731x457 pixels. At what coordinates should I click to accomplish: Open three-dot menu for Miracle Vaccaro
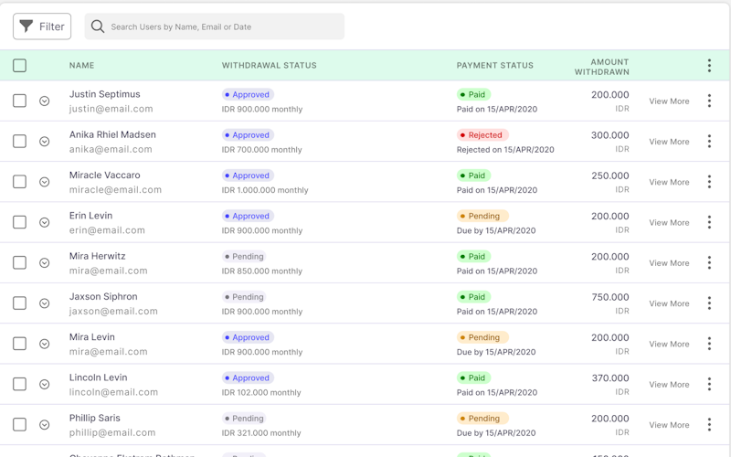pos(709,182)
